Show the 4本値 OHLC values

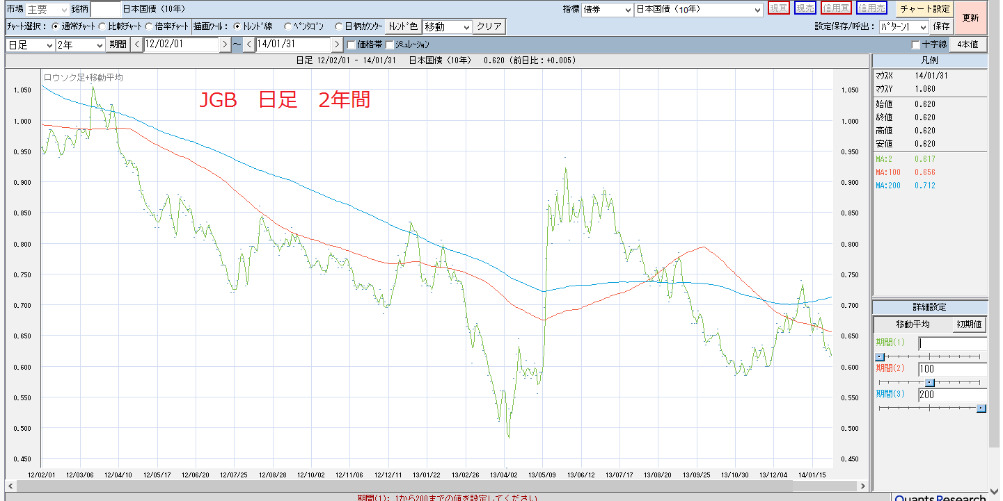[x=968, y=44]
